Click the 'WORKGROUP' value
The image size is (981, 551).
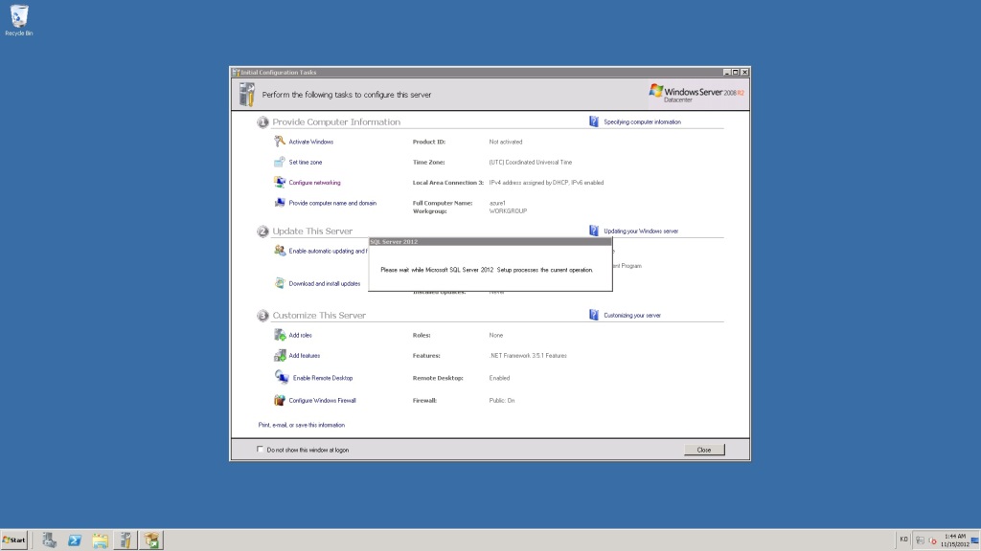tap(508, 211)
